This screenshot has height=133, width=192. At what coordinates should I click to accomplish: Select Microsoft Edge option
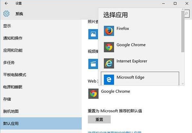tap(140, 79)
